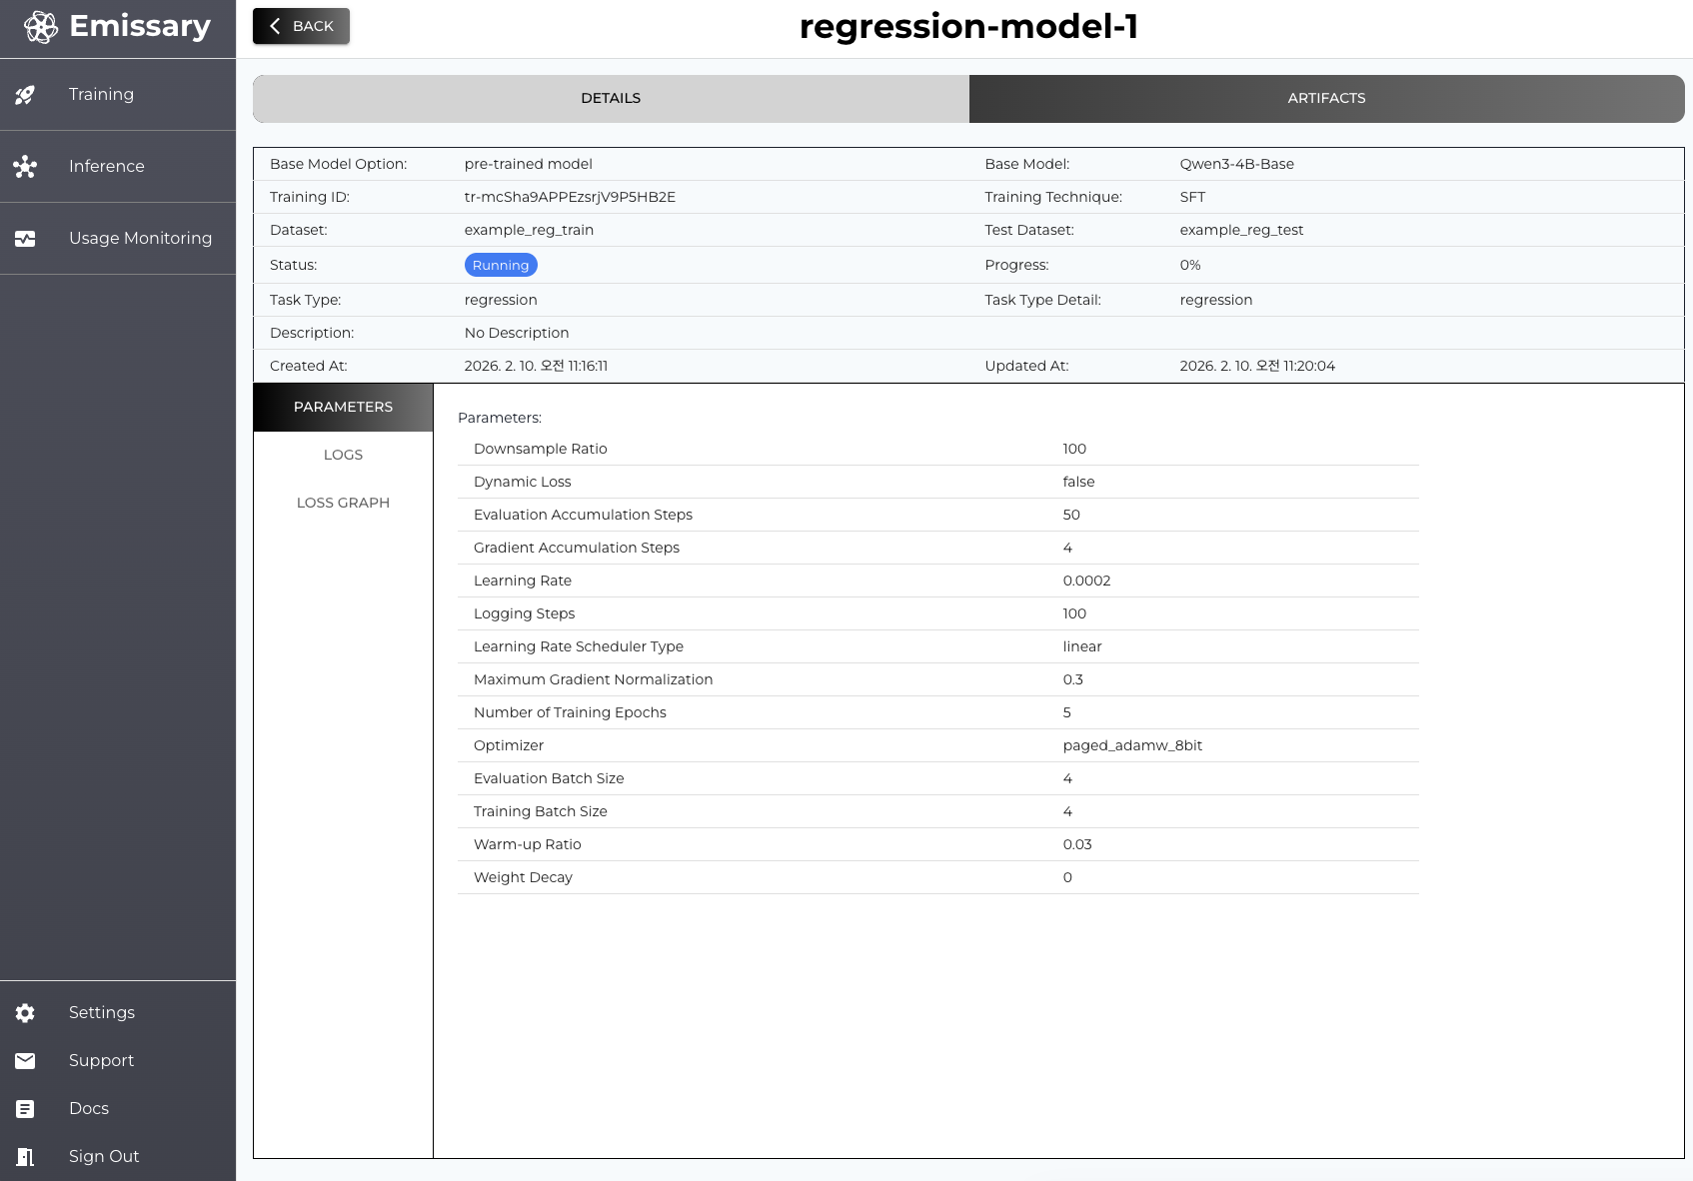Click the 0% Progress value

1190,265
